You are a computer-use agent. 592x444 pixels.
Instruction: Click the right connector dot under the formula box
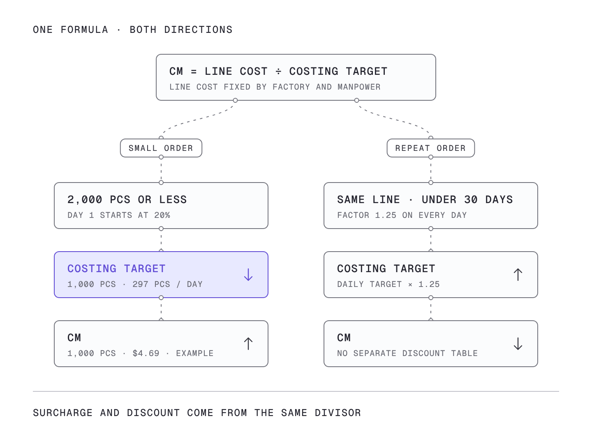pos(357,100)
